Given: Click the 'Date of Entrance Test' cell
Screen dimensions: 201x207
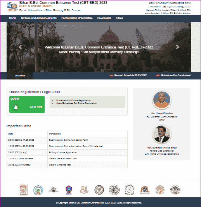Looking at the screenshot, I should 87,165.
